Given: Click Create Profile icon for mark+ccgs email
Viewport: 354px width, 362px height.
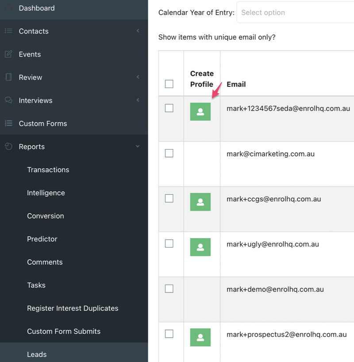Looking at the screenshot, I should tap(200, 202).
